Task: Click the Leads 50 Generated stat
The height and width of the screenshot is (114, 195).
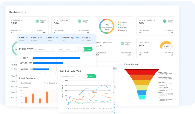Action: 87,39
